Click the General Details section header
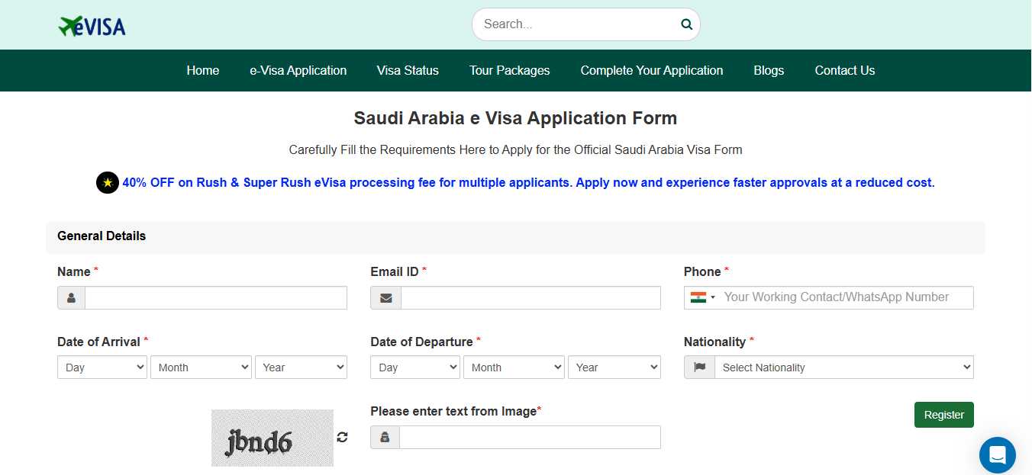This screenshot has height=475, width=1032. coord(515,236)
